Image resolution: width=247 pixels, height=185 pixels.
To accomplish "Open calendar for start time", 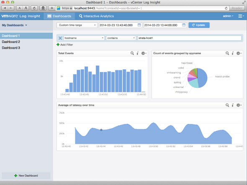I will (x=139, y=25).
